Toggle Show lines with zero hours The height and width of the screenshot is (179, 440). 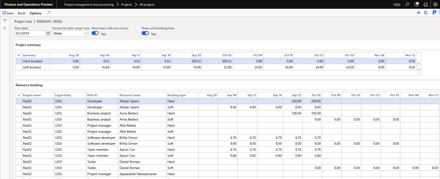pos(95,33)
